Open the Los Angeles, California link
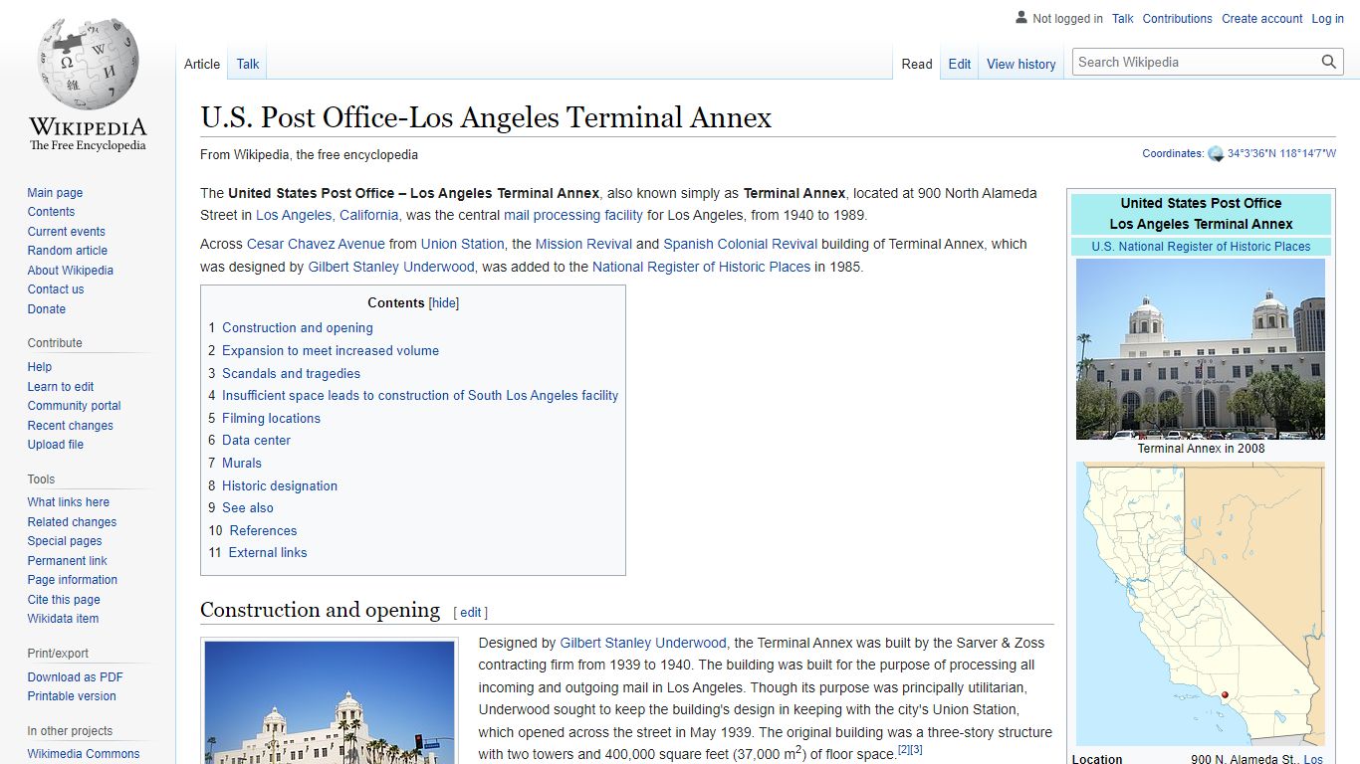The height and width of the screenshot is (764, 1360). pyautogui.click(x=328, y=215)
